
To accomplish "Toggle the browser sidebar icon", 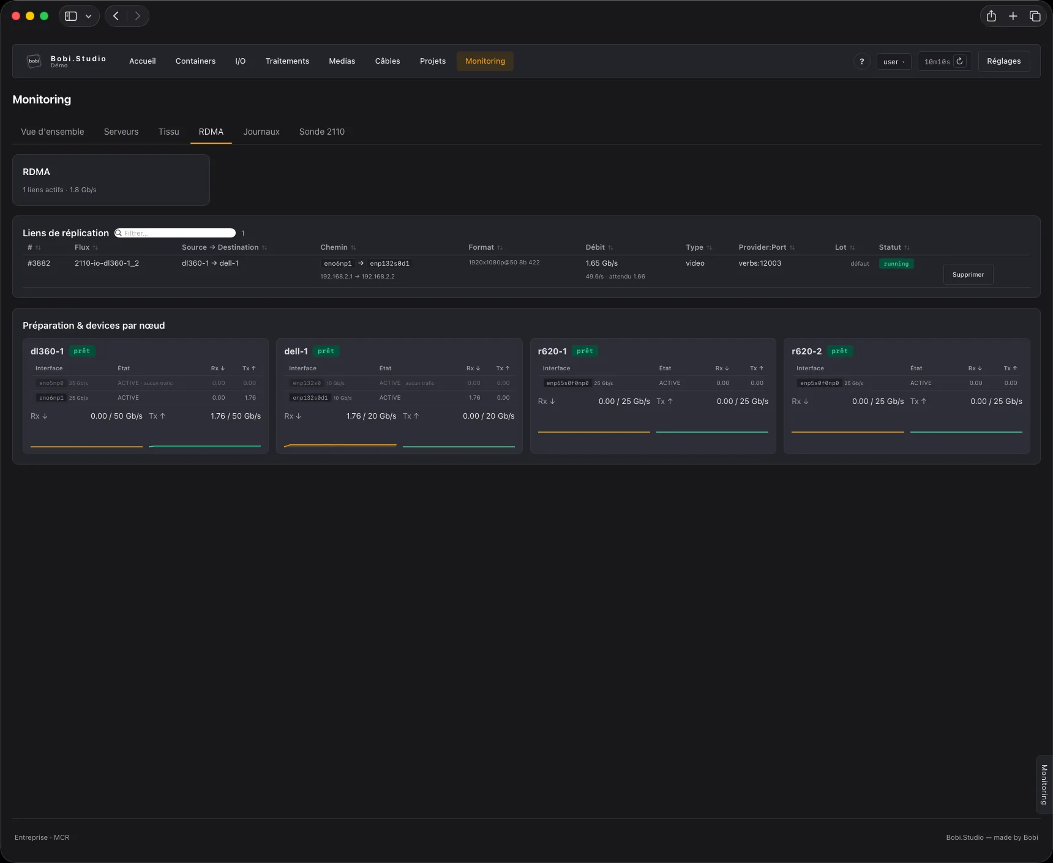I will [x=71, y=16].
